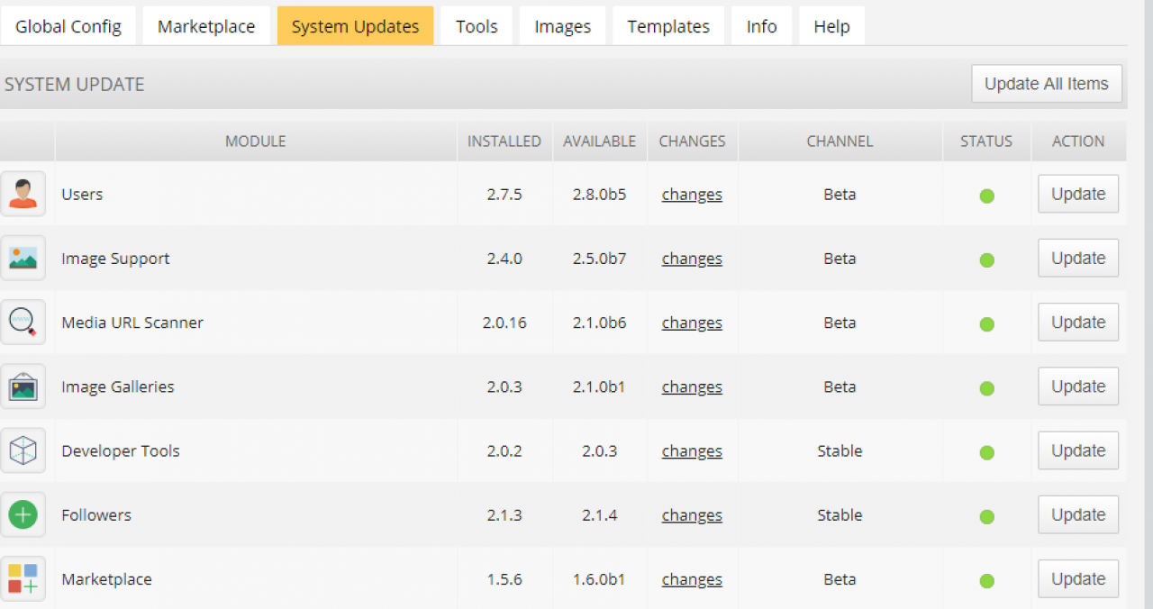
Task: Click the green status dot for Marketplace
Action: [x=986, y=581]
